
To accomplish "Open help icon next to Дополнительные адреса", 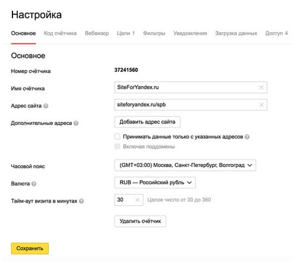I will 76,123.
